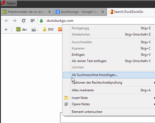Click the gray Opera Notes icon
The width and height of the screenshot is (155, 123).
pyautogui.click(x=66, y=104)
